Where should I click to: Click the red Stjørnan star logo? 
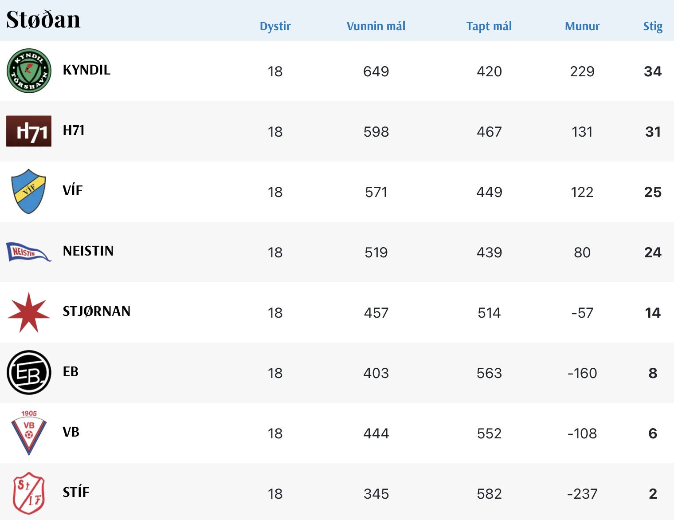29,312
